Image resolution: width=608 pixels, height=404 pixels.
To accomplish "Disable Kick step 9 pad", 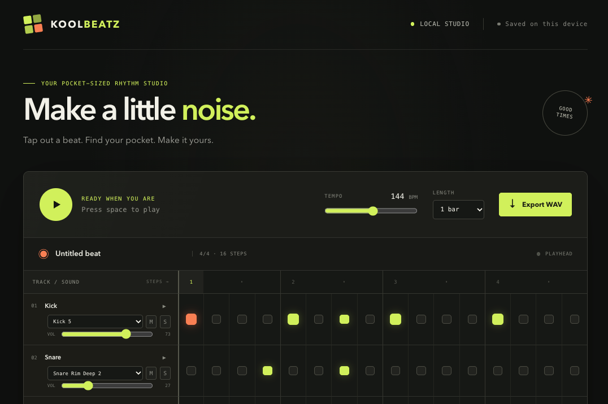I will click(396, 319).
